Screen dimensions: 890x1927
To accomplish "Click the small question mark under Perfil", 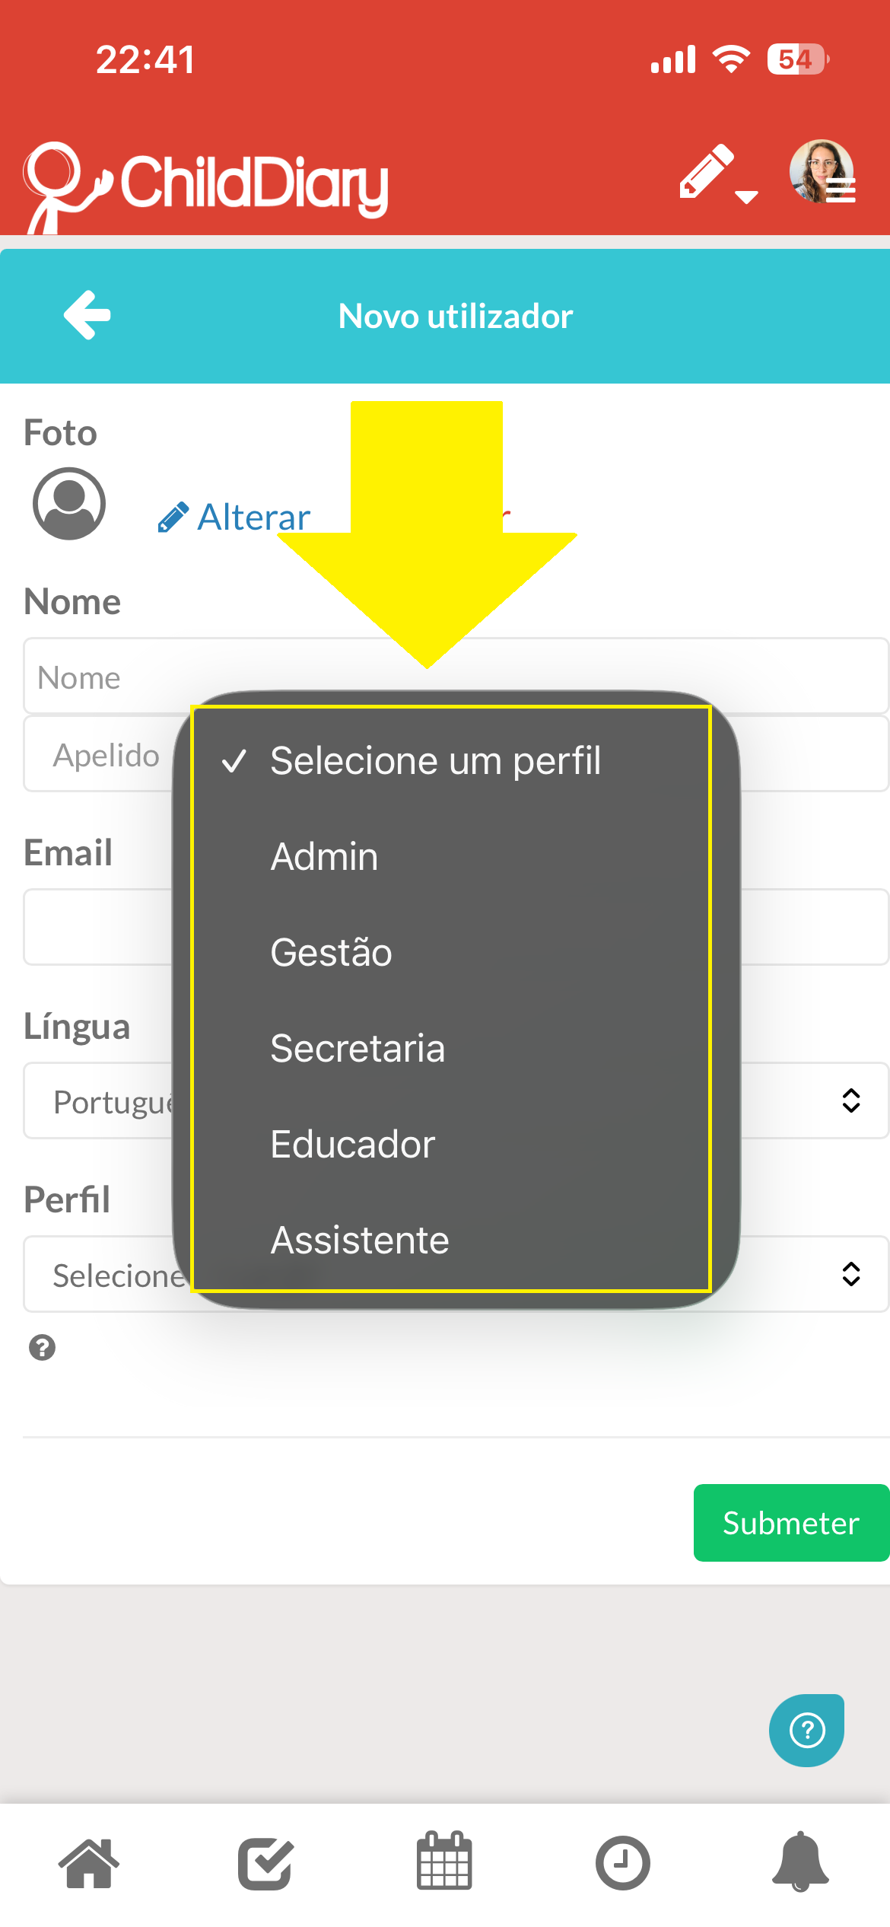I will [43, 1348].
